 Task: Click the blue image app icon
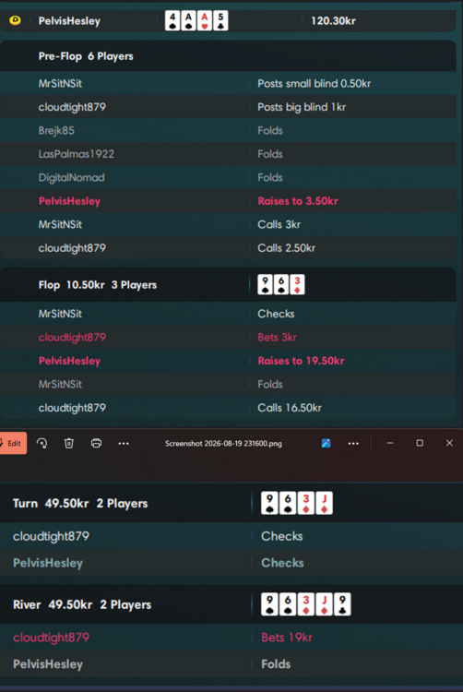pyautogui.click(x=326, y=443)
